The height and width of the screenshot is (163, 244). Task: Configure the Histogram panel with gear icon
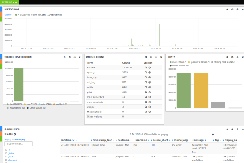(232, 10)
